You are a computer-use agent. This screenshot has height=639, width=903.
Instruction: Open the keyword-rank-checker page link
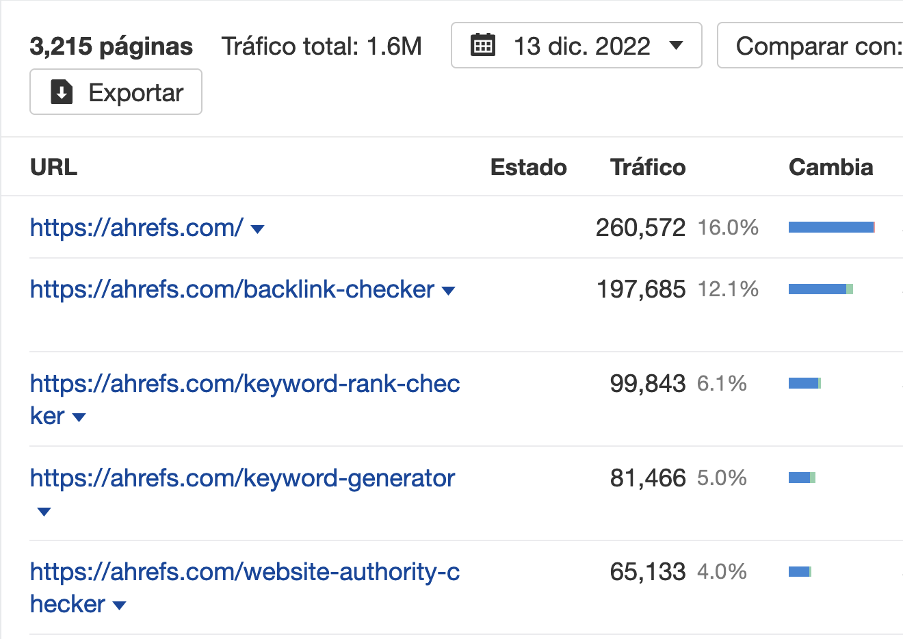pyautogui.click(x=244, y=384)
